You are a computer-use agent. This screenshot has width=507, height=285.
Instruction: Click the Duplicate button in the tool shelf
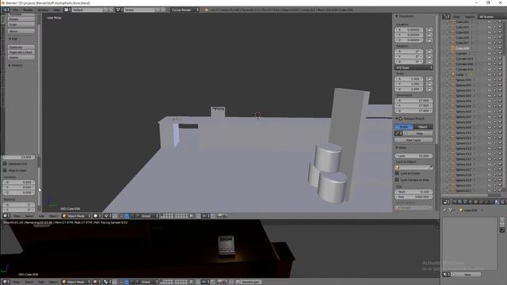coord(21,47)
